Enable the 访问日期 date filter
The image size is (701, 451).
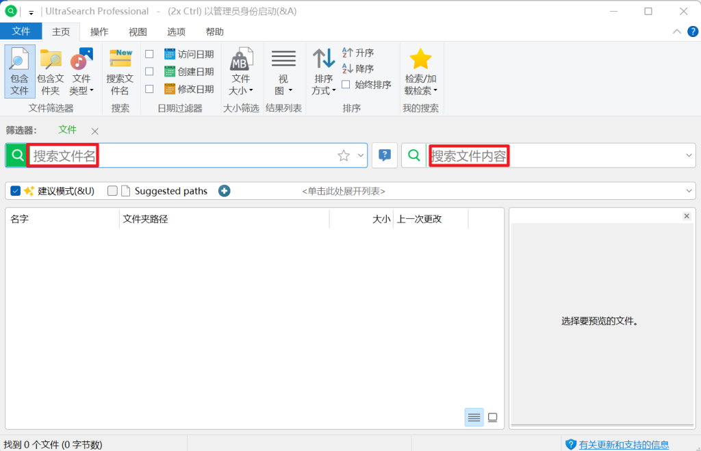coord(149,53)
